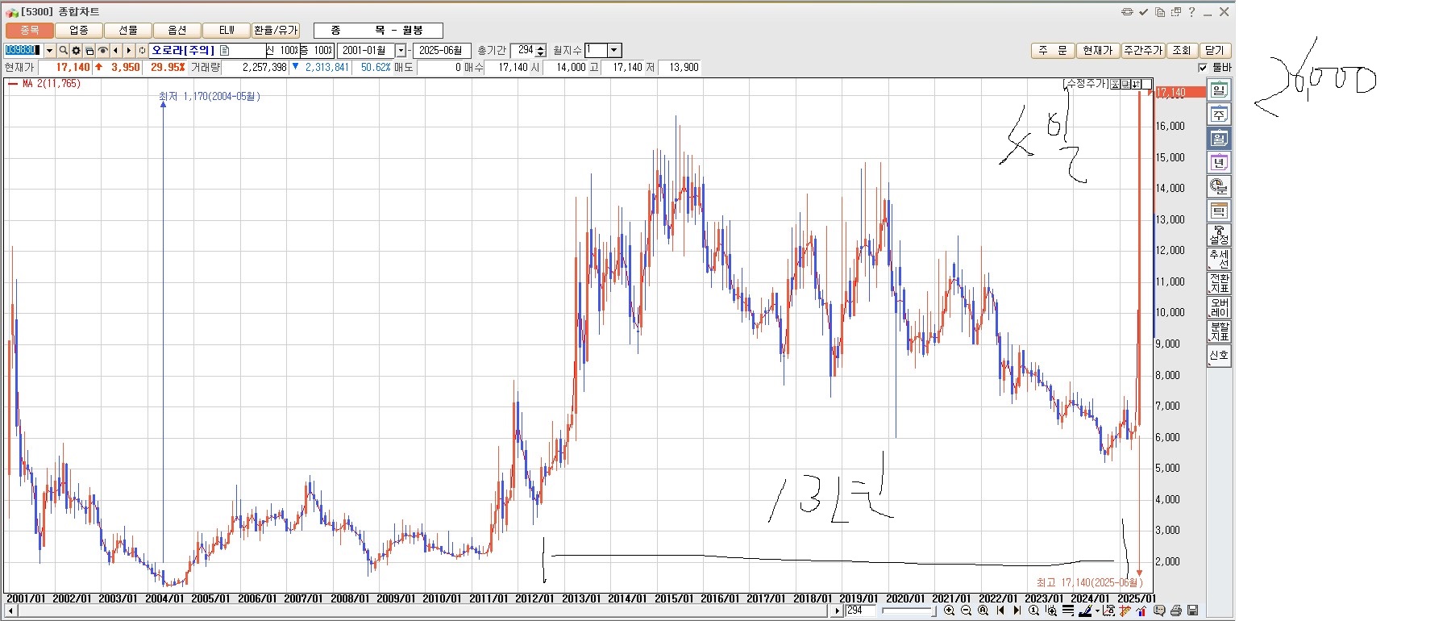
Task: Click the zoom out magnifier icon
Action: (x=966, y=611)
